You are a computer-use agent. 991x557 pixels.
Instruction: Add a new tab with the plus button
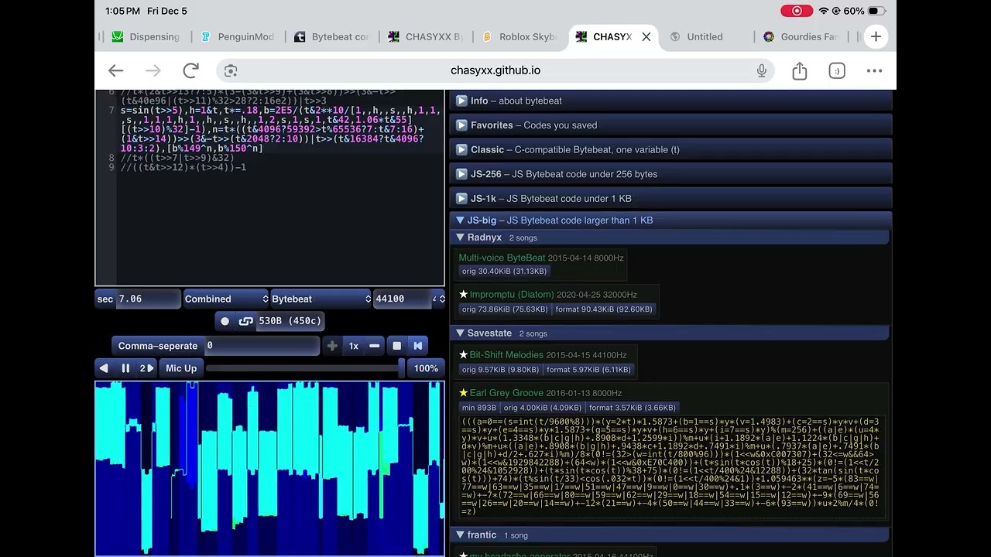[x=876, y=36]
